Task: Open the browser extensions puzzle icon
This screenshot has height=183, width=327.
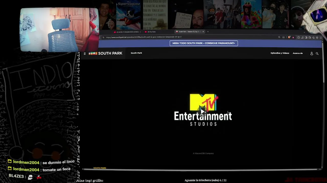Action: coord(299,38)
